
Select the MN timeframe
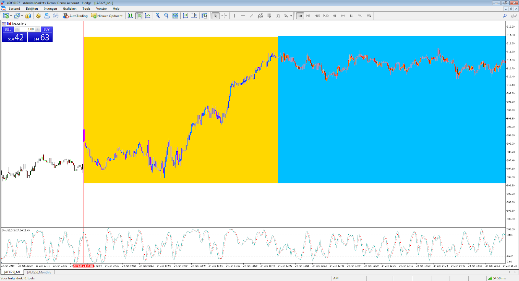coord(369,16)
